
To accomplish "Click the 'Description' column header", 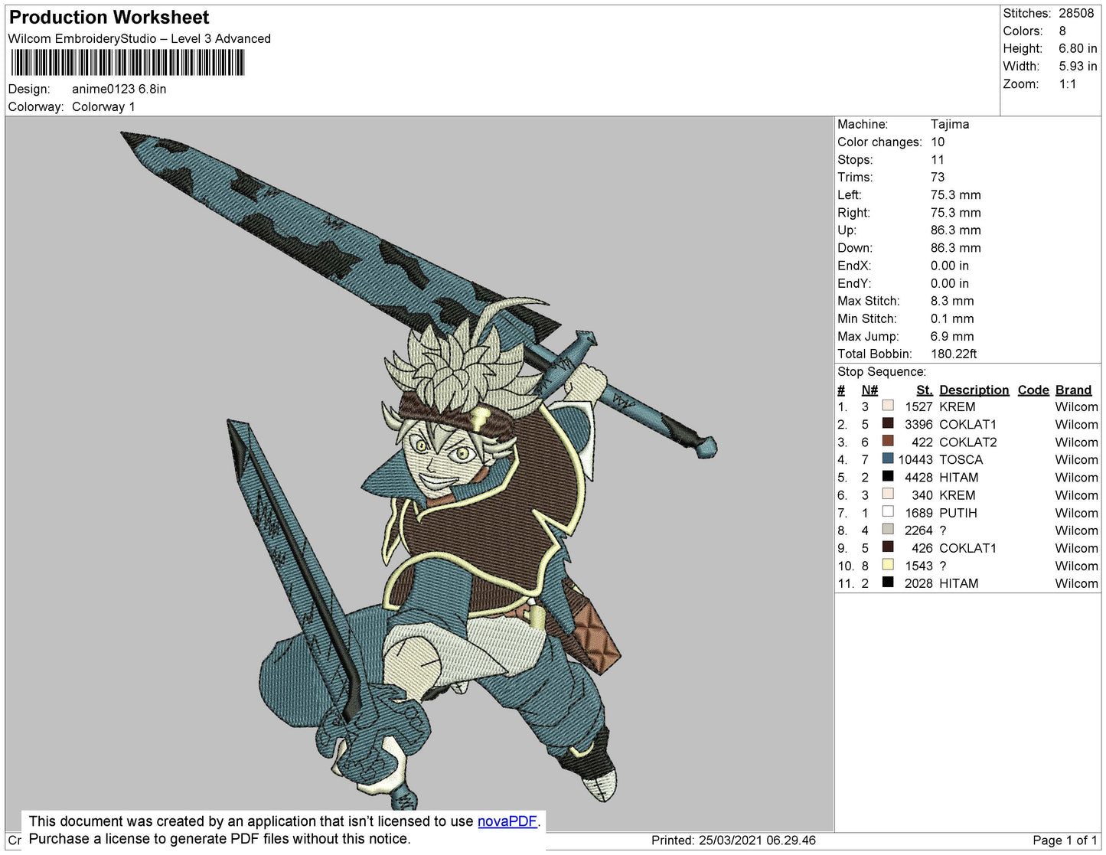I will coord(974,390).
